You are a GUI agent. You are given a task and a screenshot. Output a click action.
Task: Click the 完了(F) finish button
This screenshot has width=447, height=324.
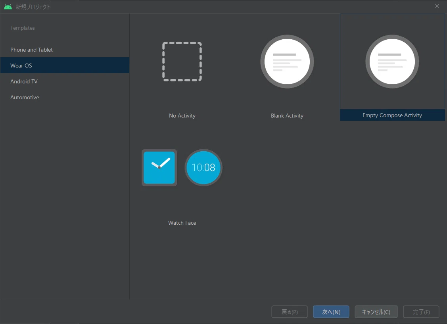421,312
